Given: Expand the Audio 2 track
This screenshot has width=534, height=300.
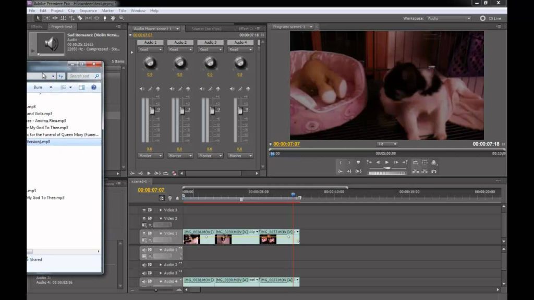Looking at the screenshot, I should point(161,265).
